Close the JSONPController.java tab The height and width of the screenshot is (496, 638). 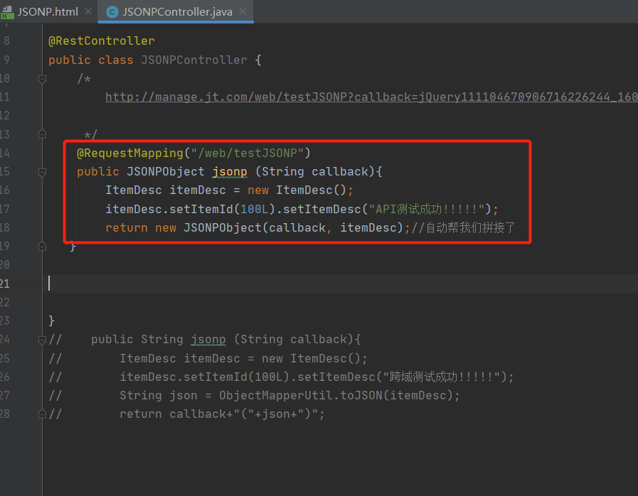(243, 12)
